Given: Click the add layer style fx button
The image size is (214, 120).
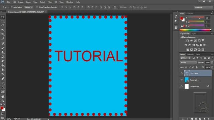Looking at the screenshot, I should (188, 119).
